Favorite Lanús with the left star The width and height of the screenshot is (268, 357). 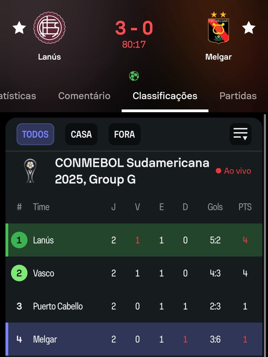coord(19,28)
